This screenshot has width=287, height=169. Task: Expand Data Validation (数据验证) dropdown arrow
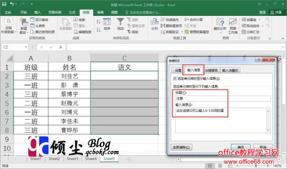tap(182, 32)
